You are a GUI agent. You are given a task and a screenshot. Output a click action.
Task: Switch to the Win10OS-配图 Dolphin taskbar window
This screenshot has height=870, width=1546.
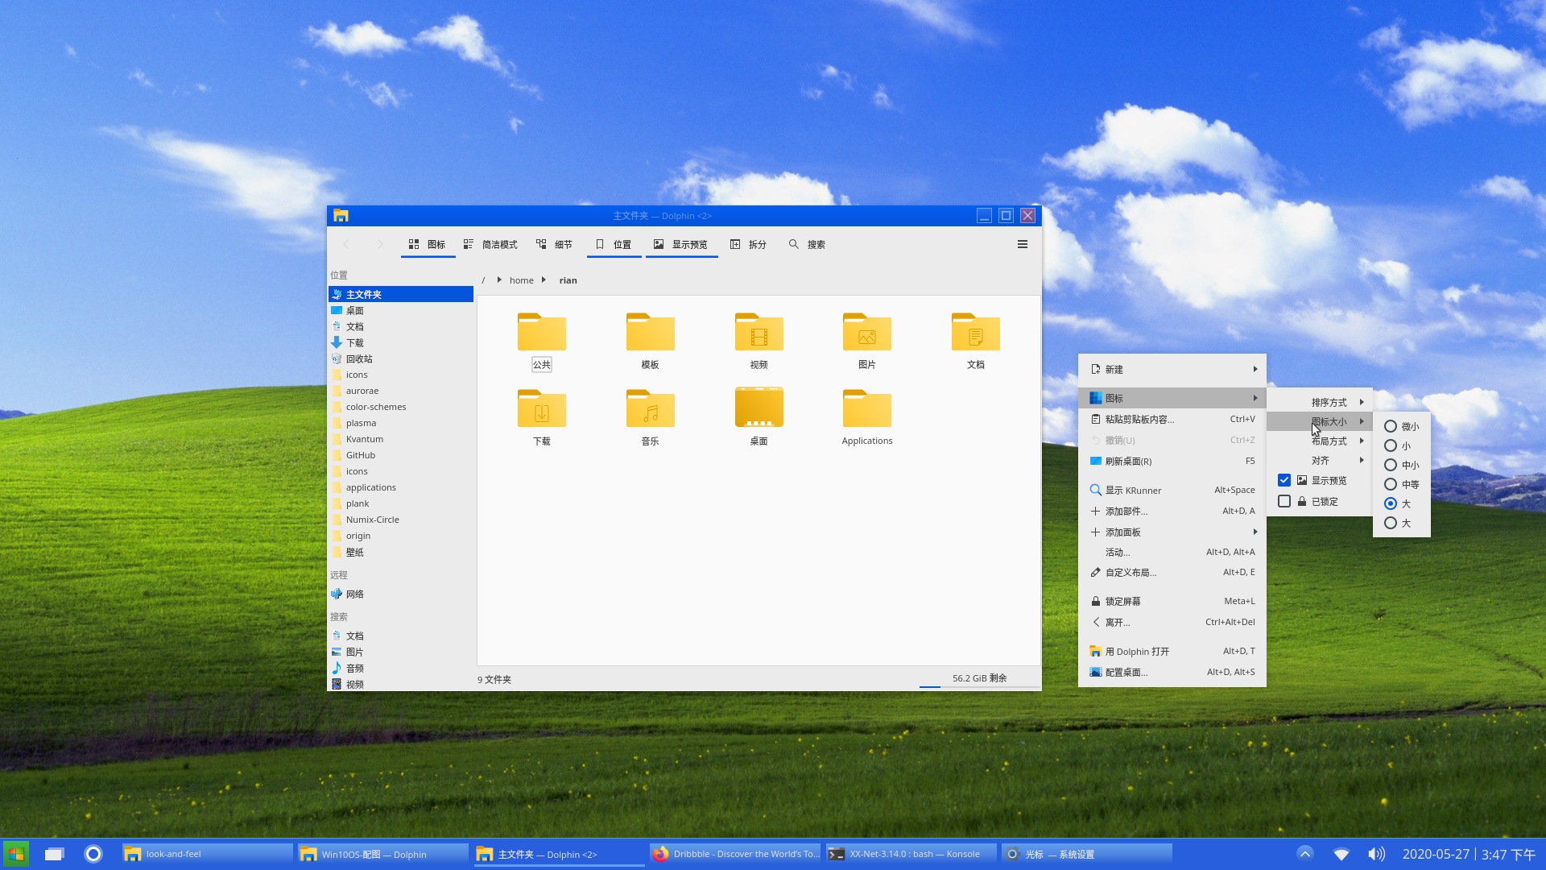point(382,854)
